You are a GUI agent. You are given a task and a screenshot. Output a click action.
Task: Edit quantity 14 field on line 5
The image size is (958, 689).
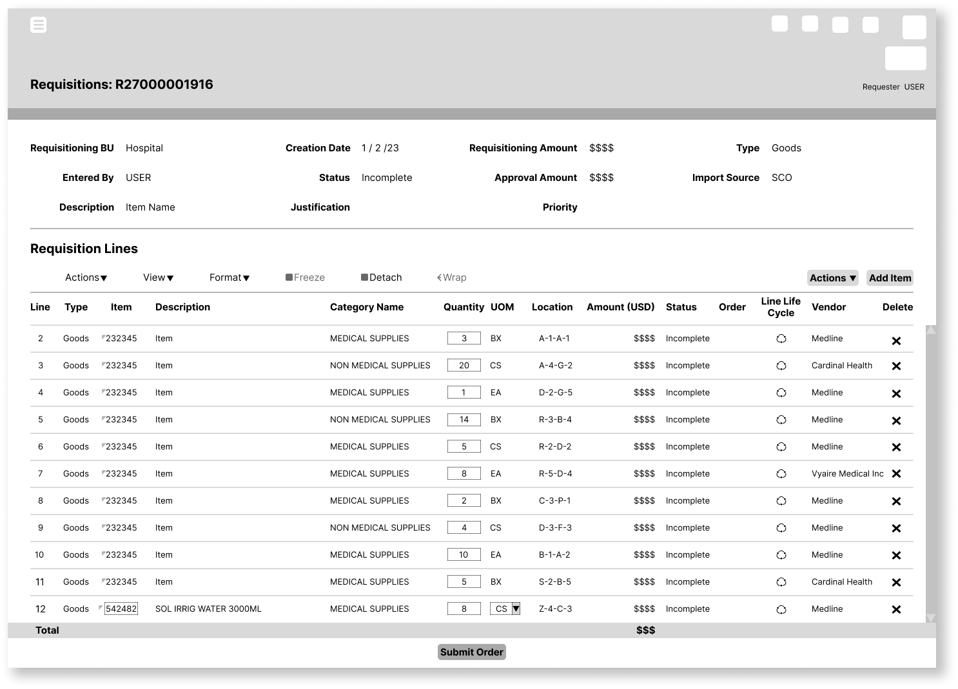pos(464,419)
